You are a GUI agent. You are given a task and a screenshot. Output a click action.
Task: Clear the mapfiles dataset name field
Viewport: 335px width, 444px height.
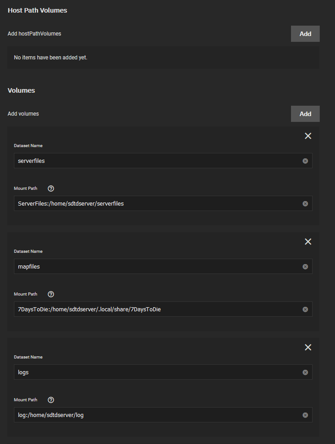[x=305, y=266]
